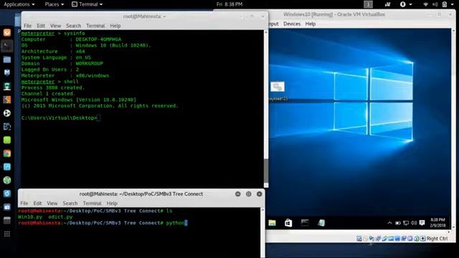Click the VirtualBox hard disk activity status icon
Screen dimensions: 459x258
click(x=359, y=239)
